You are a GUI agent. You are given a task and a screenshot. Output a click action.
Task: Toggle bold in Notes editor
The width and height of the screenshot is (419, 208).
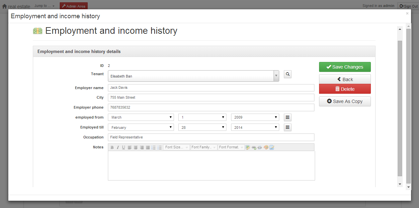click(x=112, y=147)
